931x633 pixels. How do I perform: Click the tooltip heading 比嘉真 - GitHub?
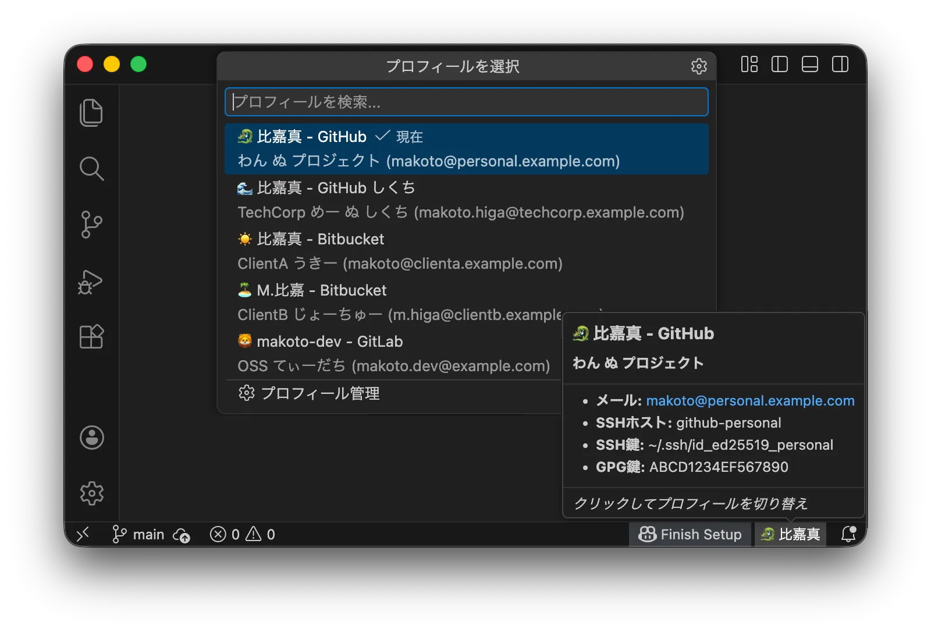tap(643, 333)
